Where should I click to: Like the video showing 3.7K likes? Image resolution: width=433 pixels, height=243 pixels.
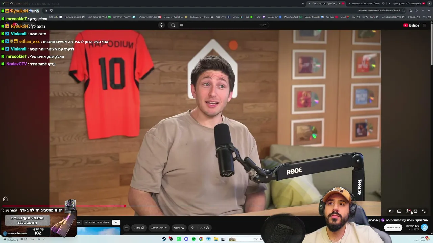[x=205, y=228]
